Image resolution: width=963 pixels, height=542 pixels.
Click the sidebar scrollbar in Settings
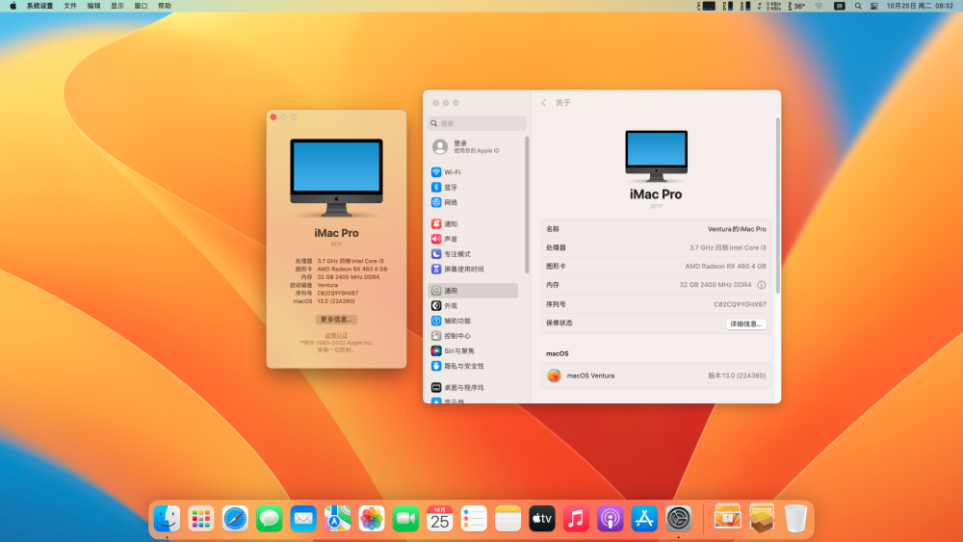point(527,205)
